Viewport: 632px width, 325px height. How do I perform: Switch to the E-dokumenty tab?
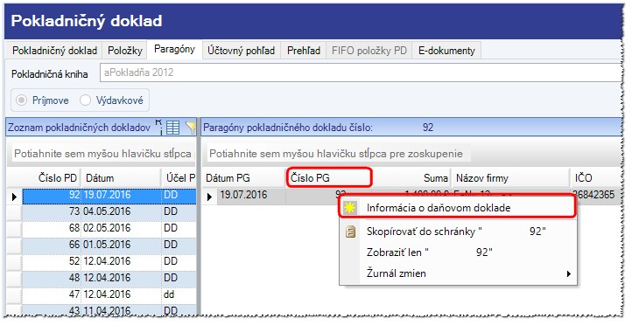point(446,51)
